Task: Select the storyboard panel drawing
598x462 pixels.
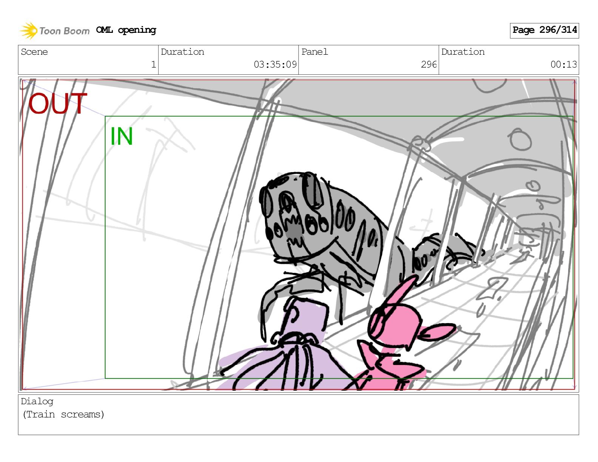Action: pos(298,234)
